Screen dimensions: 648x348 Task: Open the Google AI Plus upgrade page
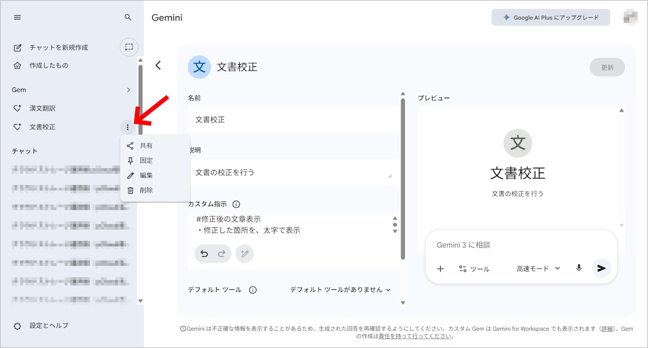(x=550, y=17)
